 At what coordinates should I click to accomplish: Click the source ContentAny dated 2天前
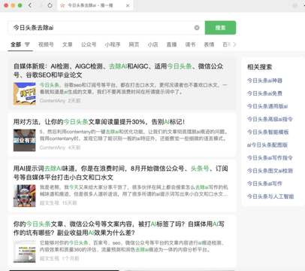tap(53, 101)
